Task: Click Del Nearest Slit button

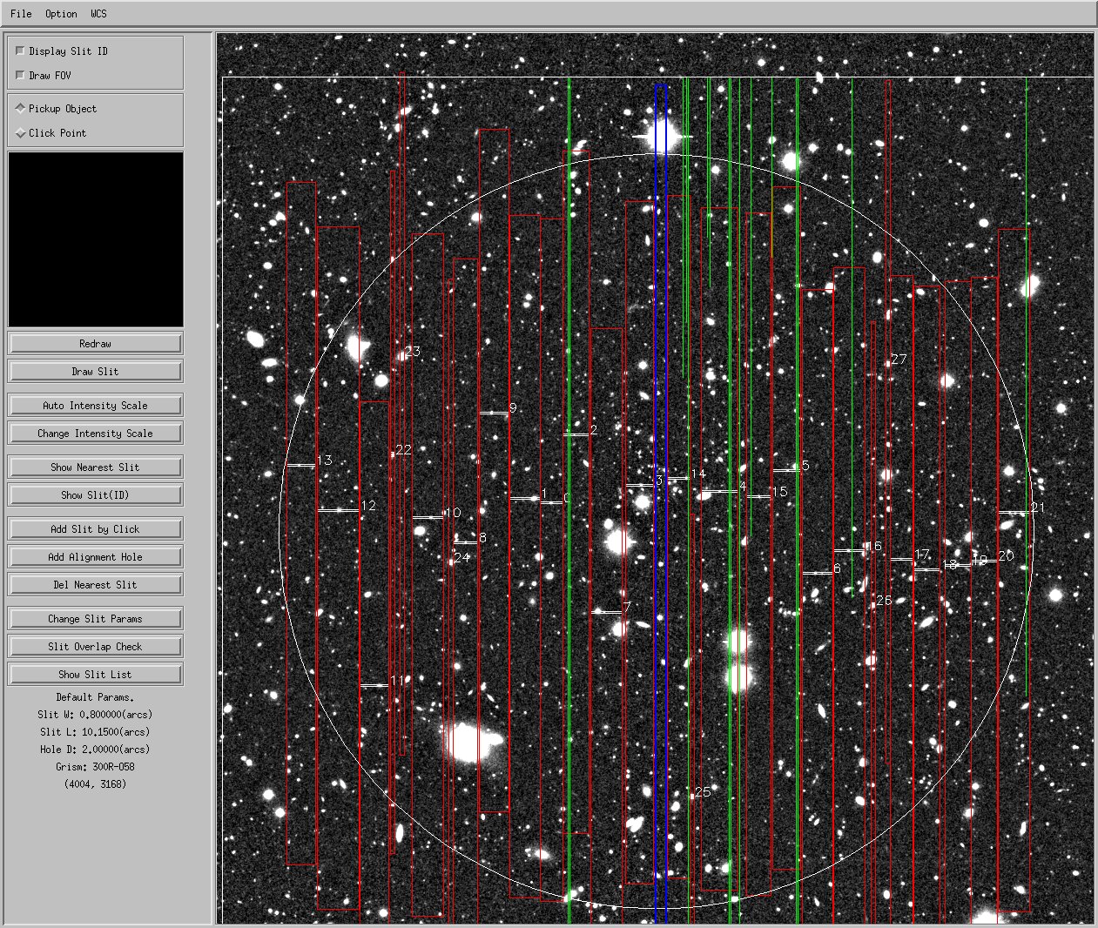Action: pos(95,584)
